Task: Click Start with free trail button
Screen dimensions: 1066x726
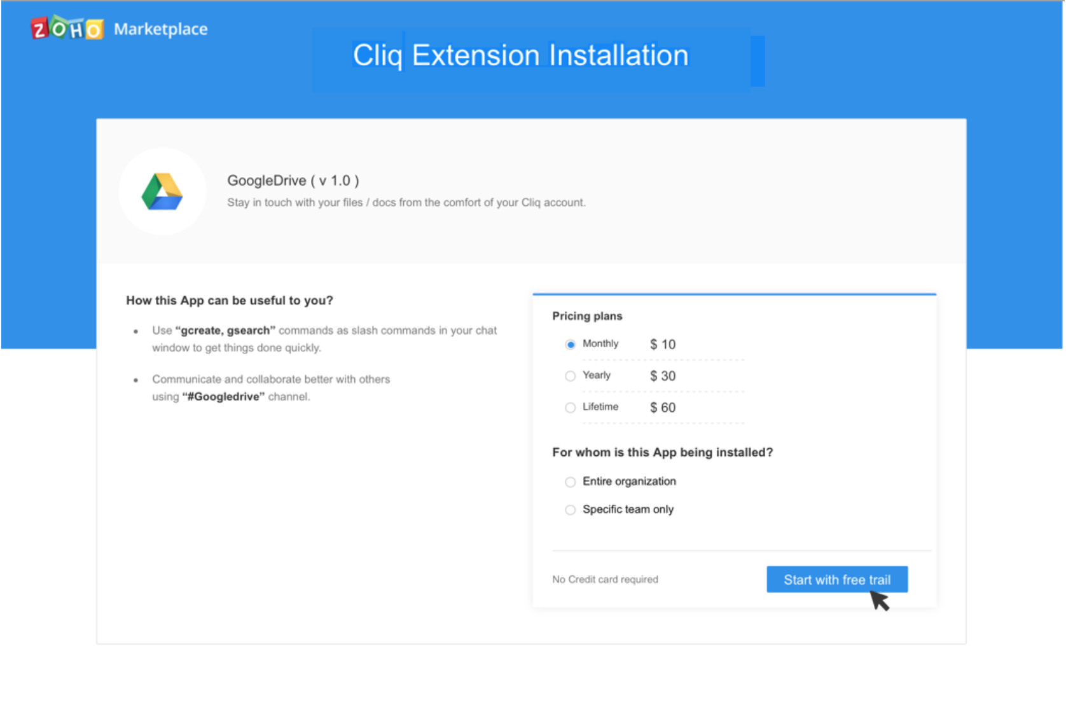Action: [x=836, y=579]
